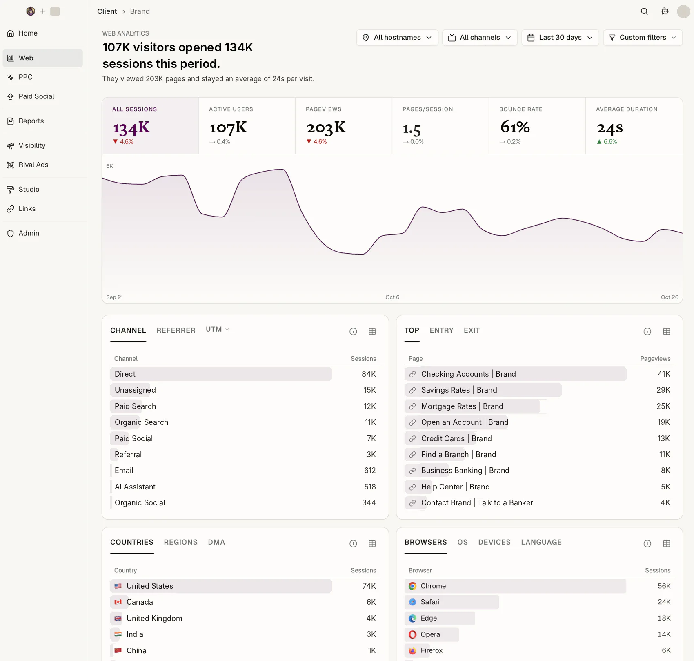The width and height of the screenshot is (694, 661).
Task: Go to Home in the sidebar
Action: 42,33
